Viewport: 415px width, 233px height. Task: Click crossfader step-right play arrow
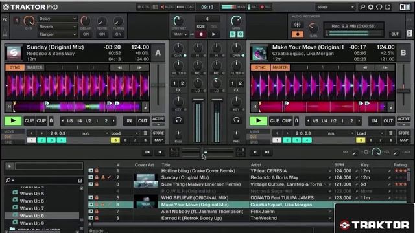(255, 152)
